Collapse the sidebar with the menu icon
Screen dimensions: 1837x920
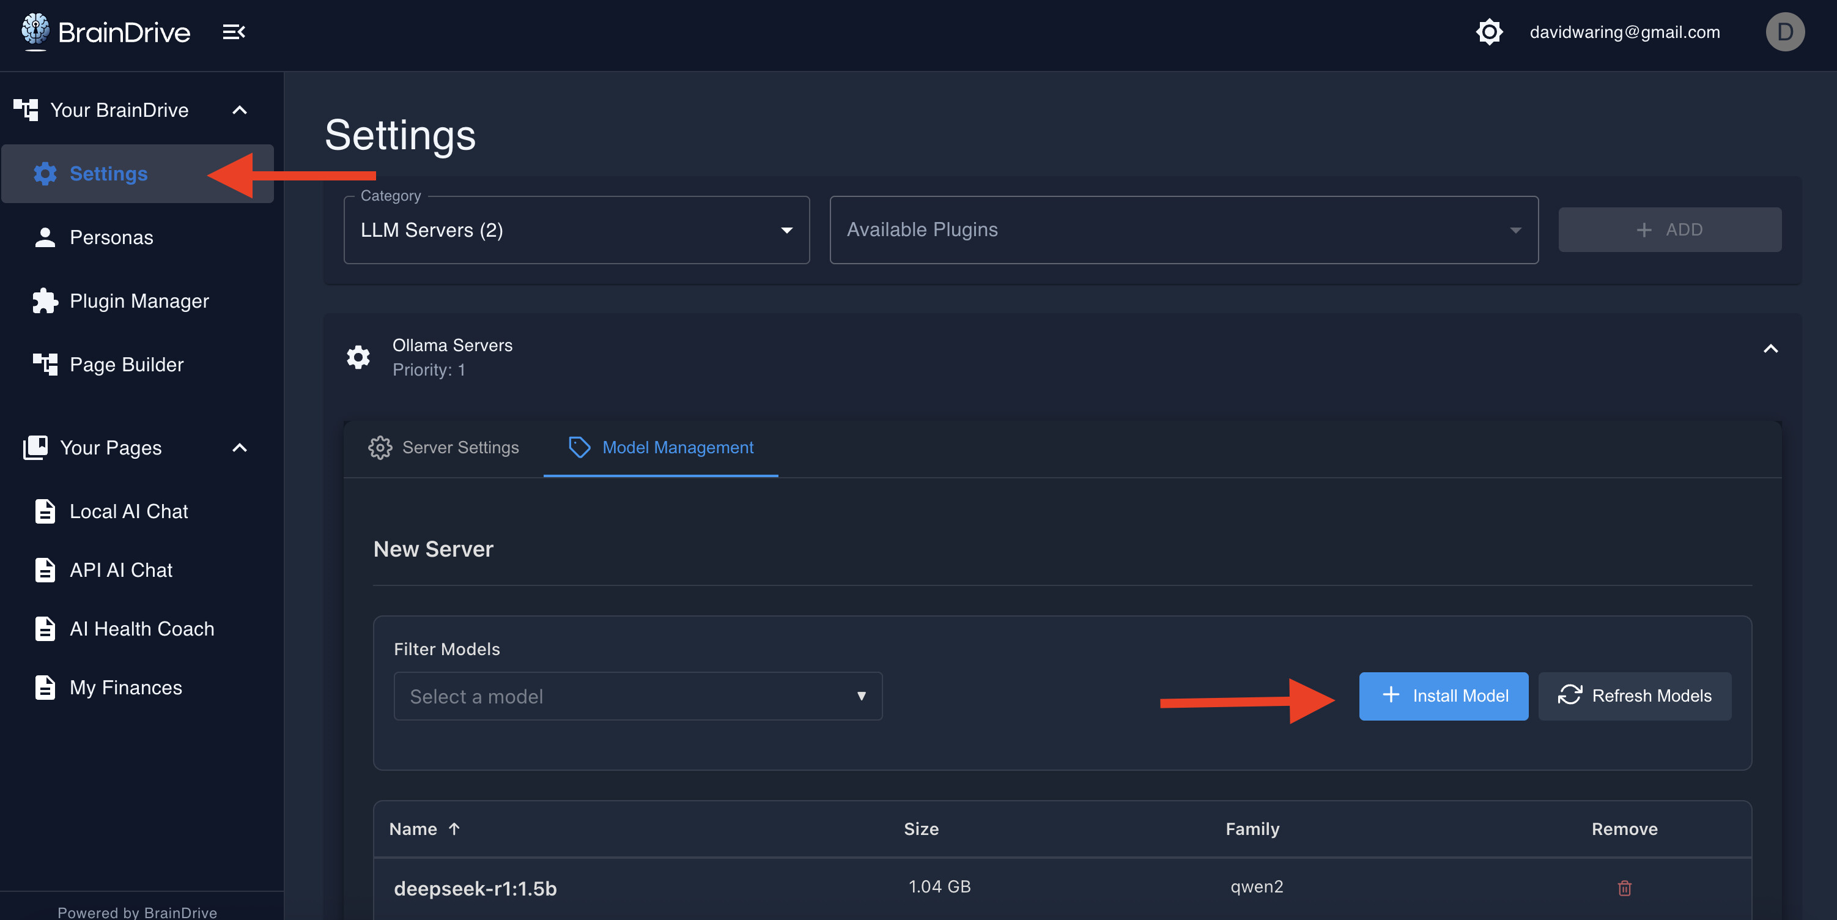tap(233, 32)
